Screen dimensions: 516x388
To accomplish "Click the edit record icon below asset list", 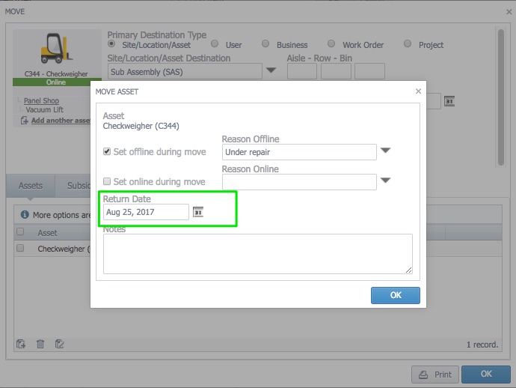I will click(60, 344).
